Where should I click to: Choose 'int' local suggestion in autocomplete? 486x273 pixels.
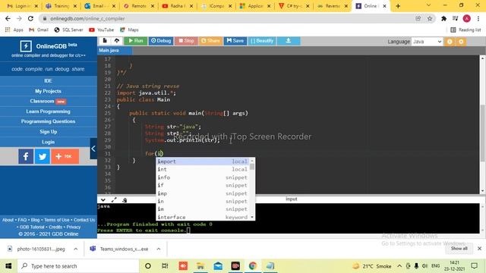click(203, 169)
